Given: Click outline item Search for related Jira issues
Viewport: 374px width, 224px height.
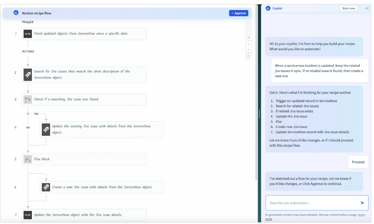Looking at the screenshot, I should pos(297,106).
